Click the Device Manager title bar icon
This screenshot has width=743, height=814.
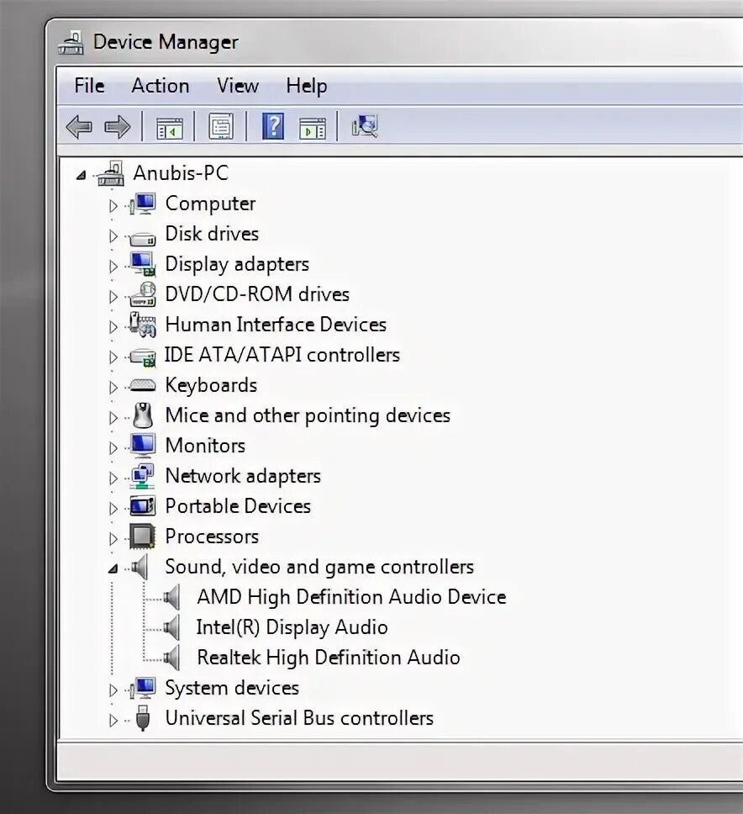pos(71,43)
